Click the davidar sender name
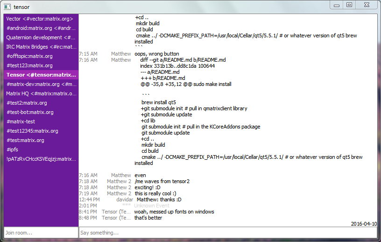 pyautogui.click(x=125, y=199)
